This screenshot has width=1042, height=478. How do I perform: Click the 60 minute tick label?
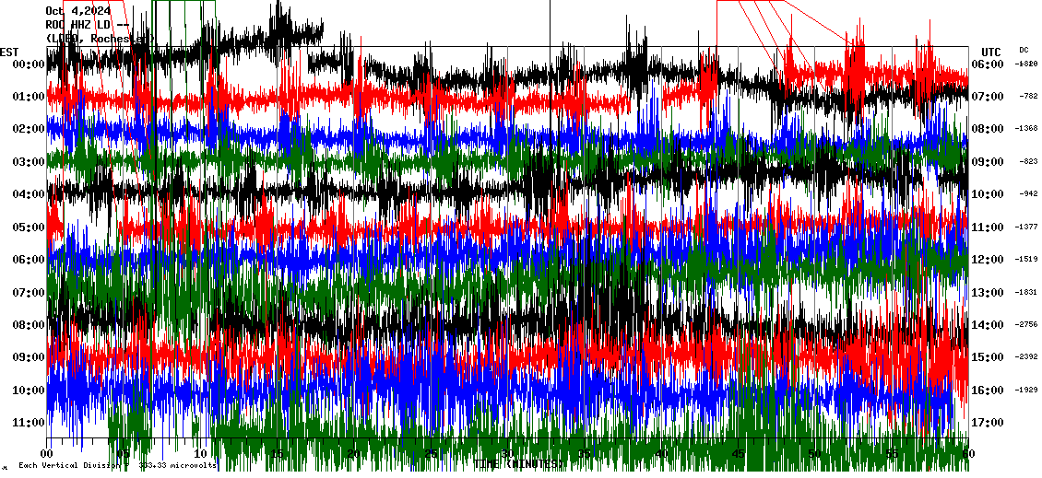point(966,454)
